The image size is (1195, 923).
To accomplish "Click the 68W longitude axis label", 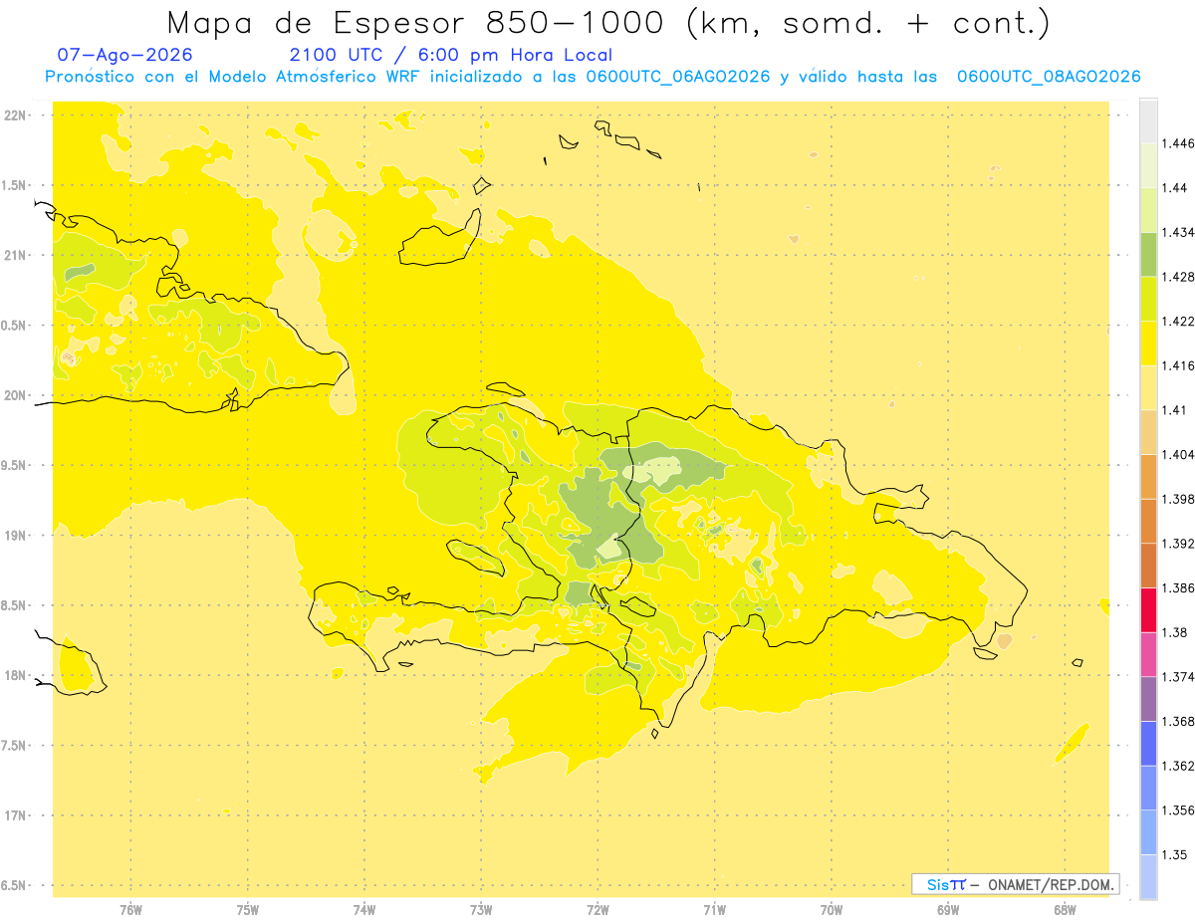I will [1065, 909].
